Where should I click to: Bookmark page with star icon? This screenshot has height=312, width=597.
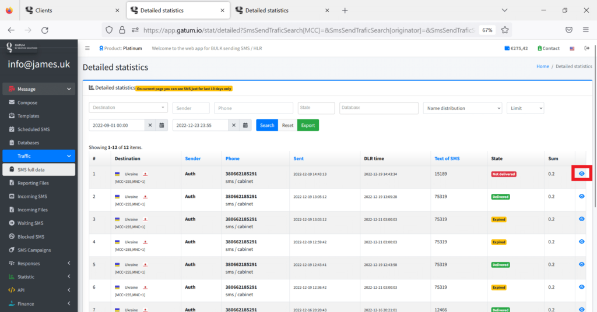click(505, 30)
